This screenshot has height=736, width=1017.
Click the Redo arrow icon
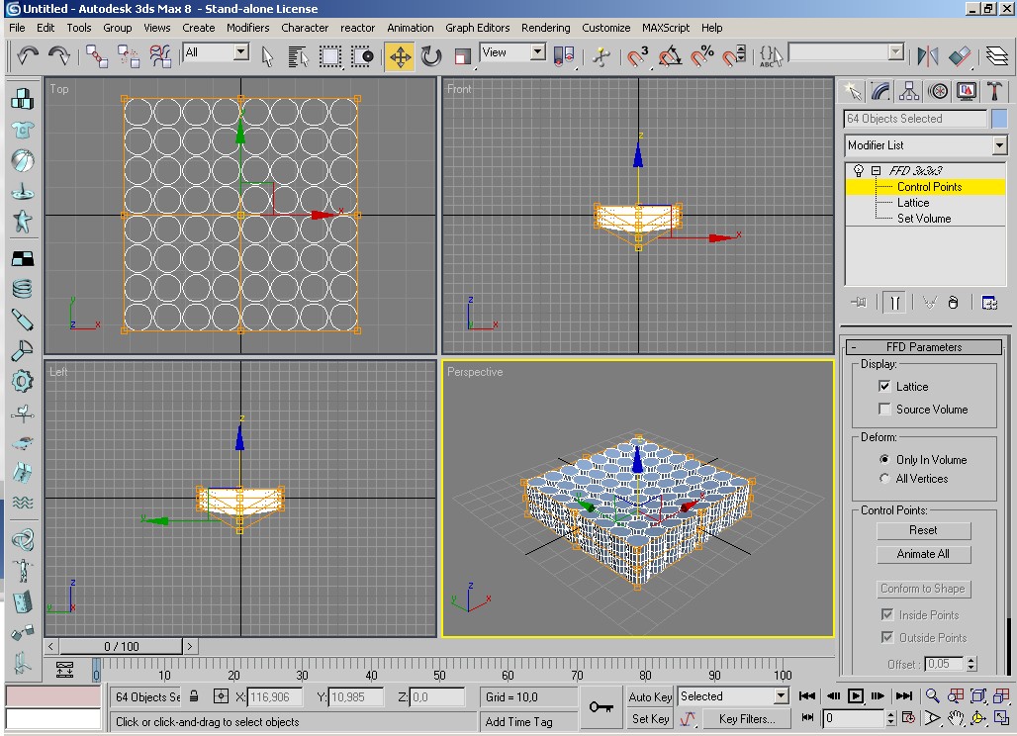coord(59,55)
